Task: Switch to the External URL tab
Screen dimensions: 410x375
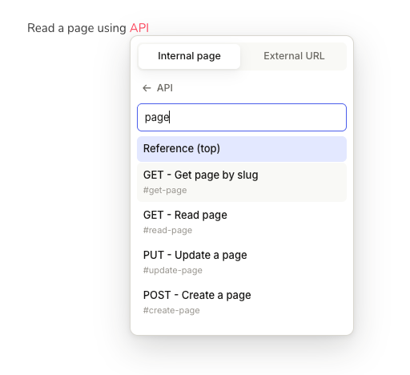Action: (294, 56)
